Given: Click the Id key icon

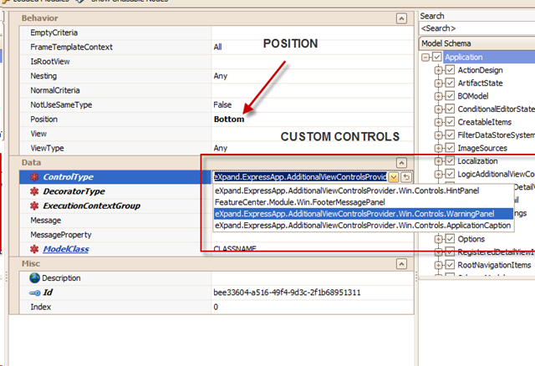Looking at the screenshot, I should click(x=34, y=292).
